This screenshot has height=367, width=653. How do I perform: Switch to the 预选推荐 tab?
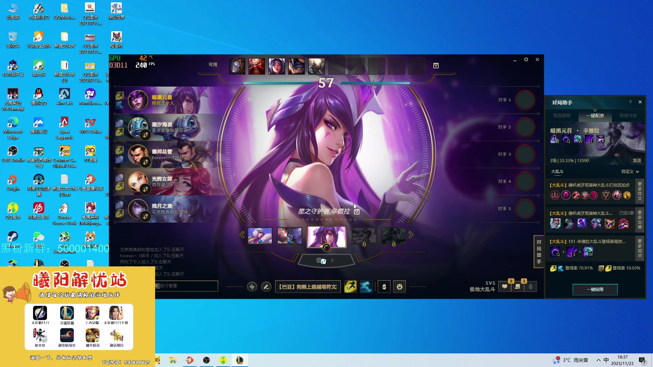[562, 116]
